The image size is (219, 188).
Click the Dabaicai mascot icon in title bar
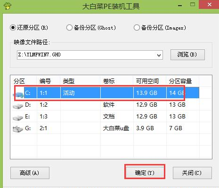coord(8,6)
